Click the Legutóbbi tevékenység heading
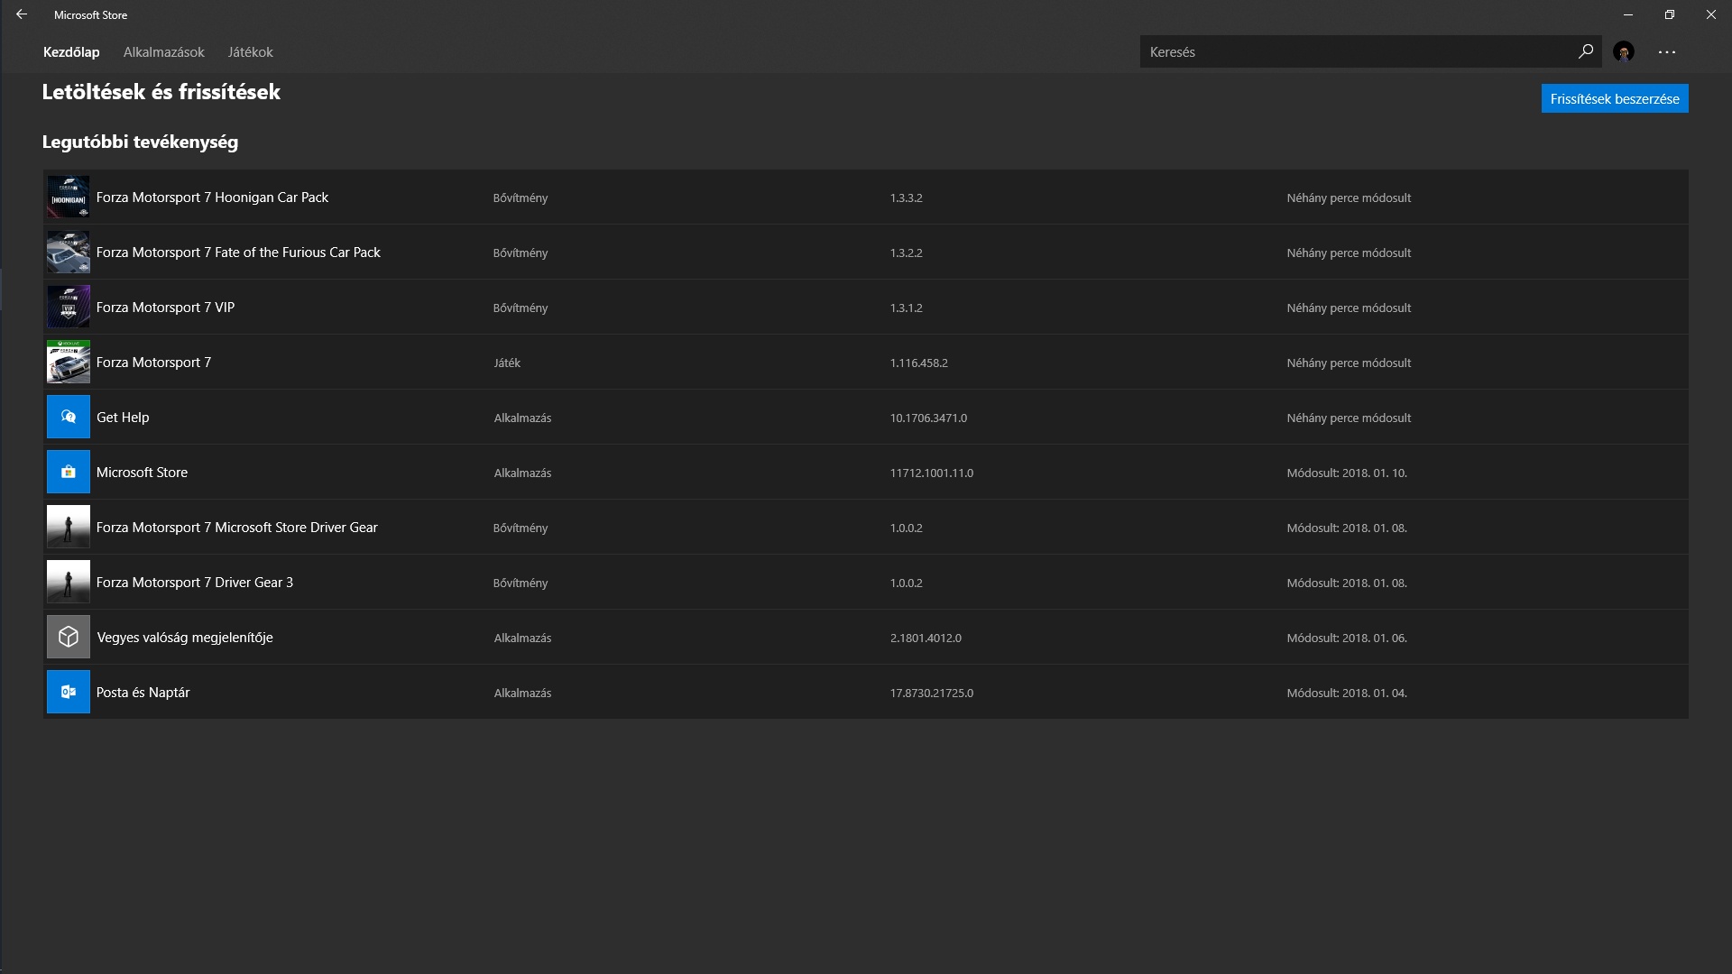The image size is (1732, 974). tap(140, 142)
